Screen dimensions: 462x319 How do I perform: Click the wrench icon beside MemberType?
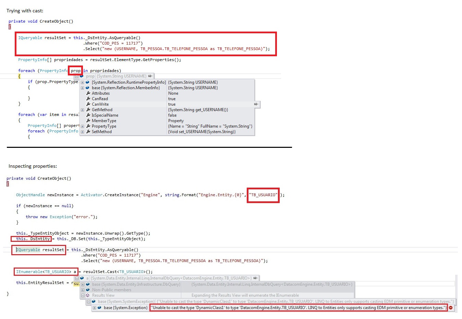click(x=88, y=121)
